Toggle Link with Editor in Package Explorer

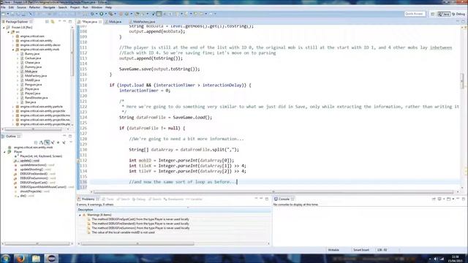53,22
